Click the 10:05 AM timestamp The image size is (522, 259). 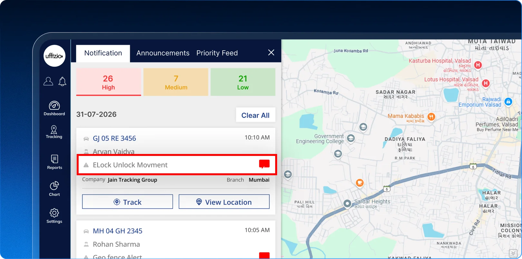(257, 230)
